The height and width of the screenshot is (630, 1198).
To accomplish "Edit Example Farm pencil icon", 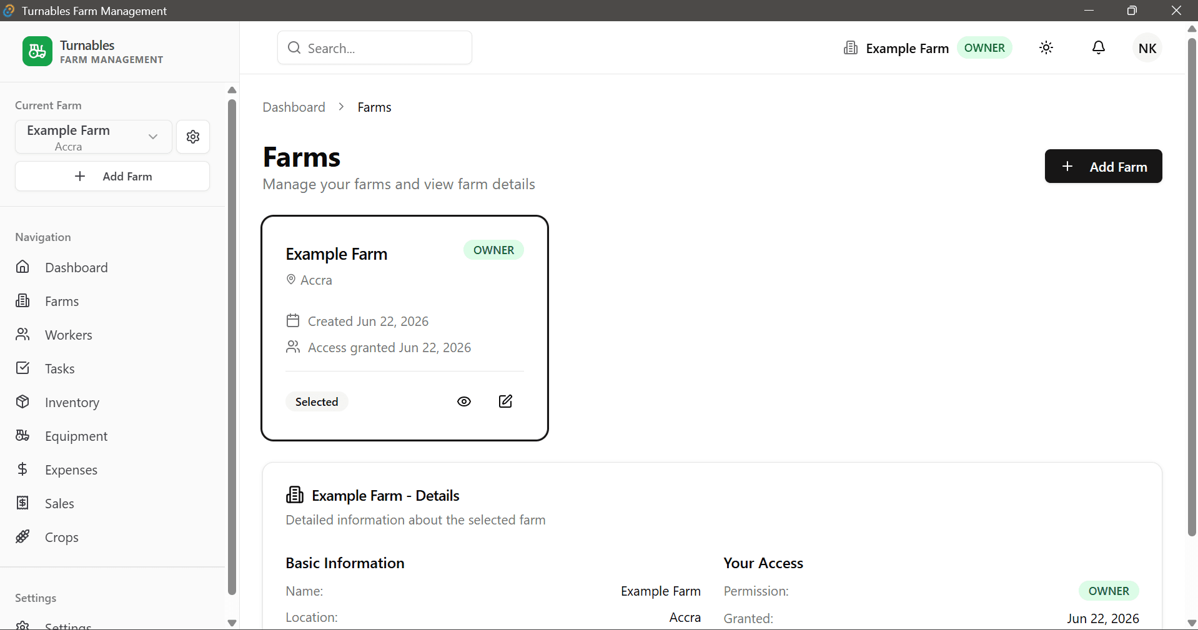I will click(506, 401).
